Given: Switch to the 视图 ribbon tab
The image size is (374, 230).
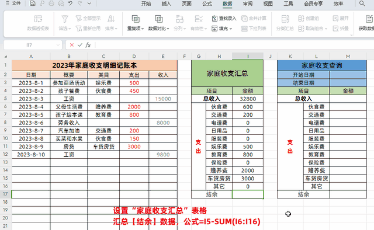Looking at the screenshot, I should point(268,4).
